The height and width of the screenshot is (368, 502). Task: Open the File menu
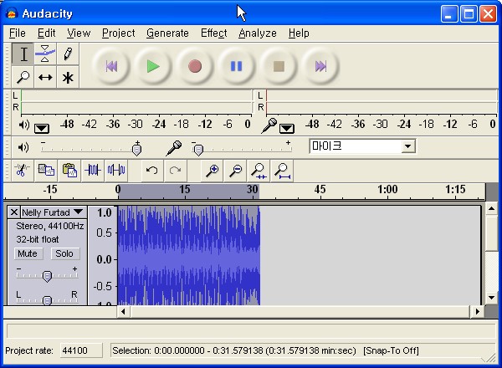[x=18, y=33]
